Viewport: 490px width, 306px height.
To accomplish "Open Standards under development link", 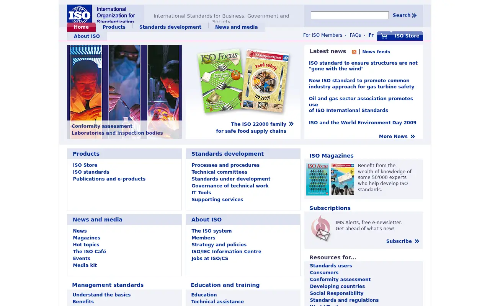I will click(x=231, y=179).
